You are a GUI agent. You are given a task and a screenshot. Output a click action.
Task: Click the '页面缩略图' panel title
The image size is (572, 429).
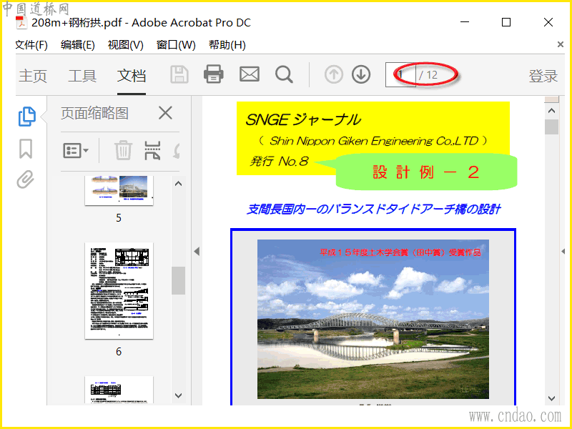94,113
